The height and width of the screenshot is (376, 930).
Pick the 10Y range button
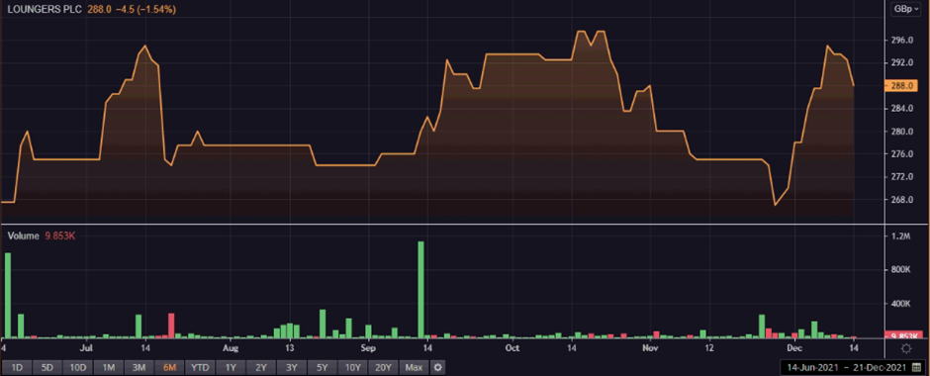point(353,368)
